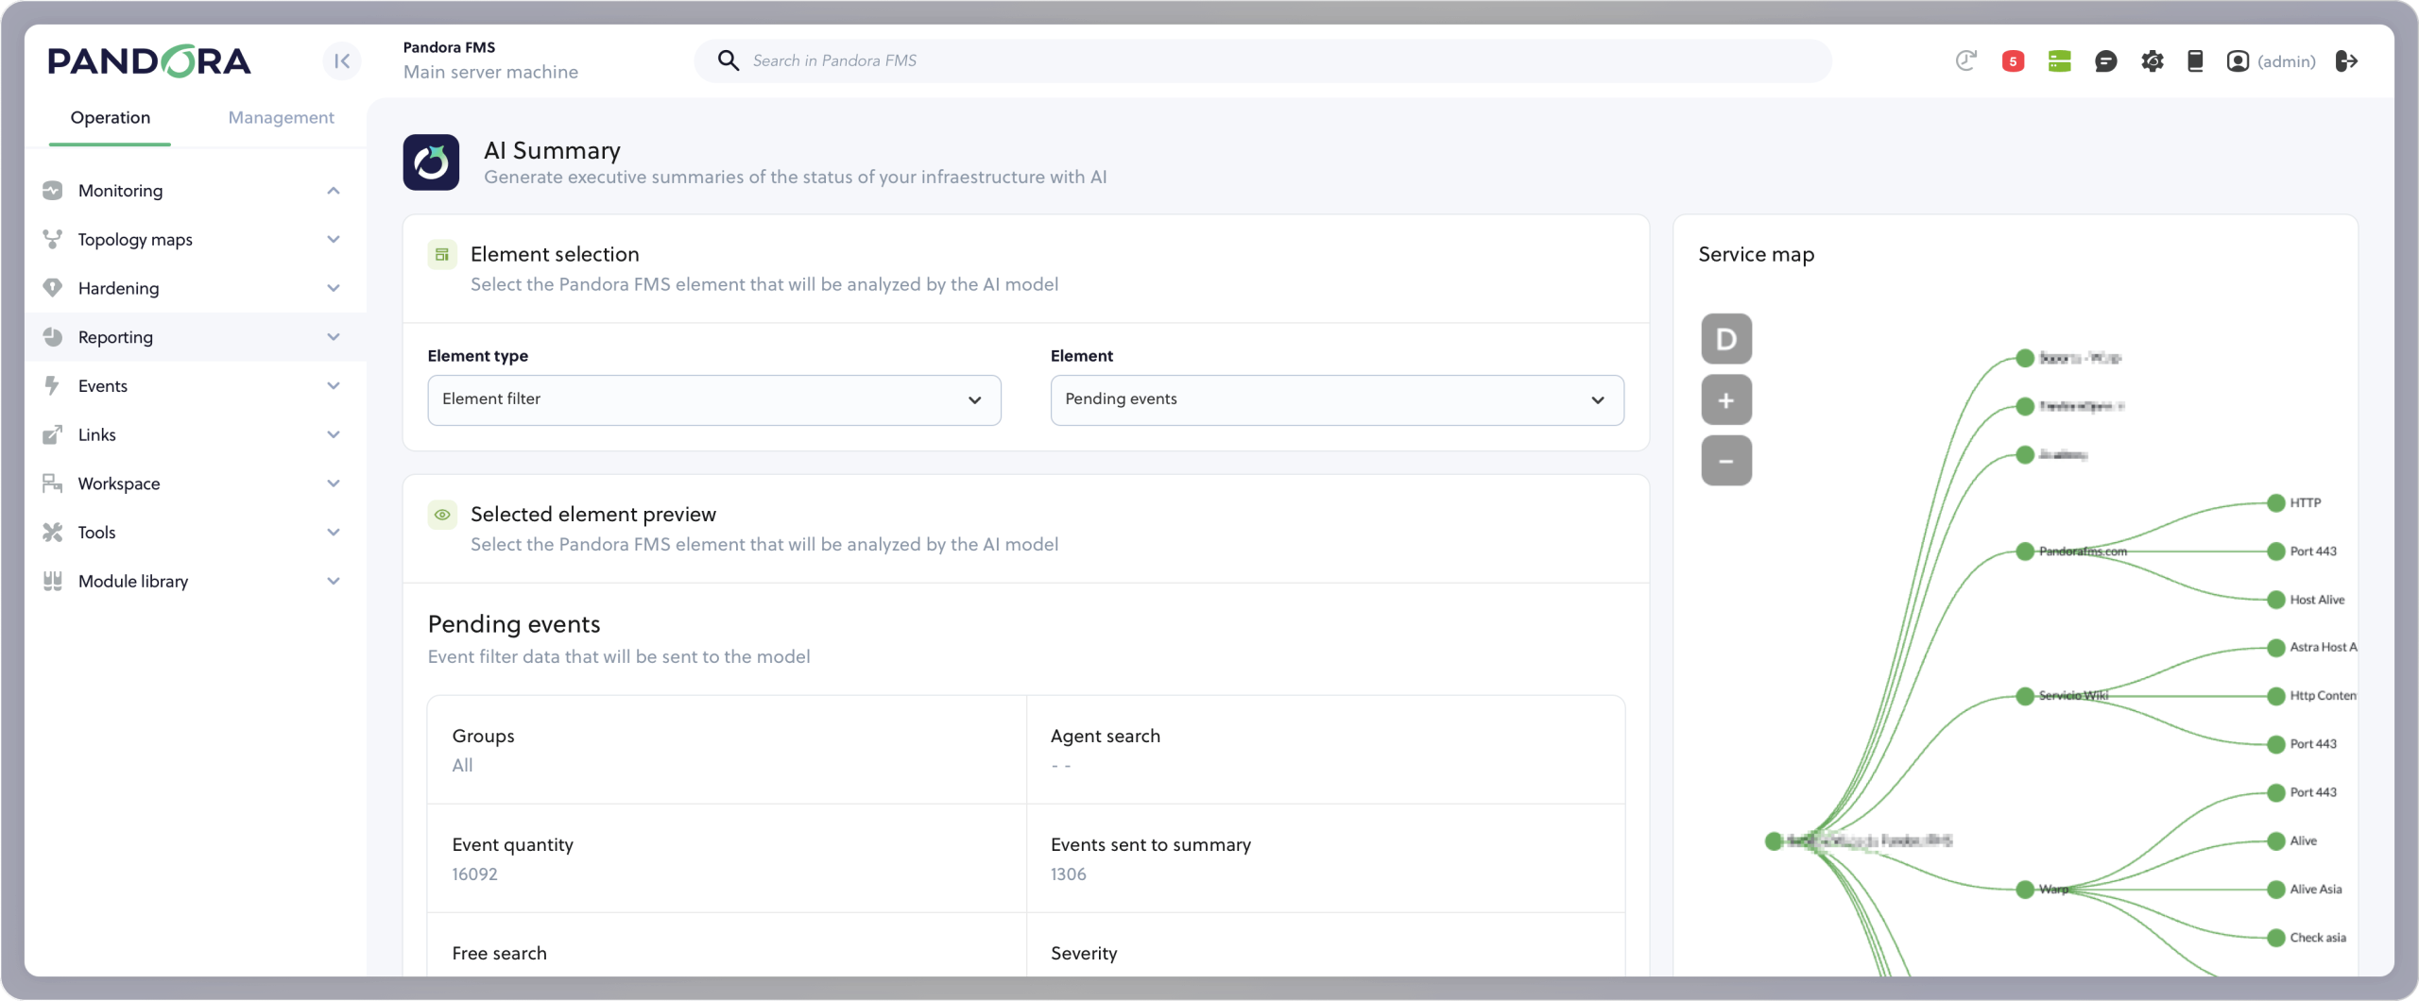Click the Search in Pandora FMS field
Viewport: 2419px width, 1001px height.
[x=1262, y=60]
